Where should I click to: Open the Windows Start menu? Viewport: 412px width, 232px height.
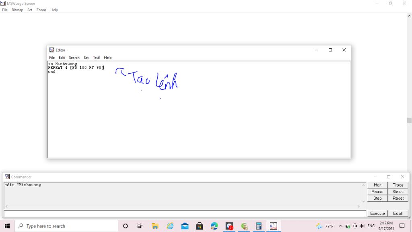(7, 226)
